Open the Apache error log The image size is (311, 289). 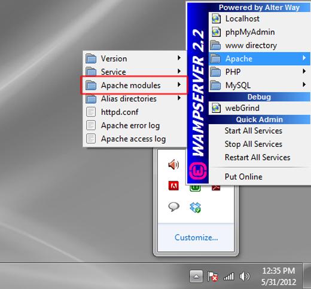134,125
